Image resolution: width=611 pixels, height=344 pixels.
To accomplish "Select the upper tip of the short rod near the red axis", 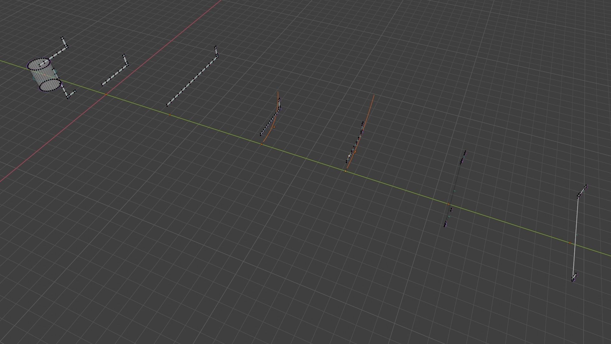I will tap(124, 55).
